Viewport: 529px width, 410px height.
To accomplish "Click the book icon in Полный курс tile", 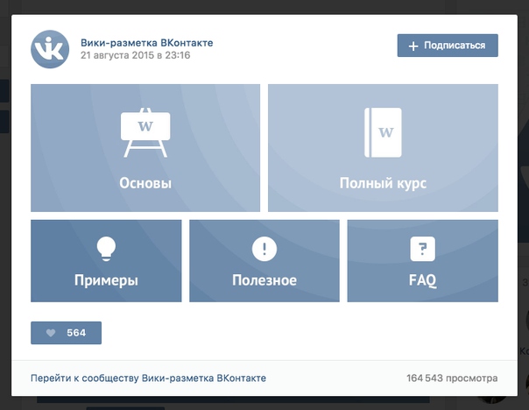I will pyautogui.click(x=383, y=132).
